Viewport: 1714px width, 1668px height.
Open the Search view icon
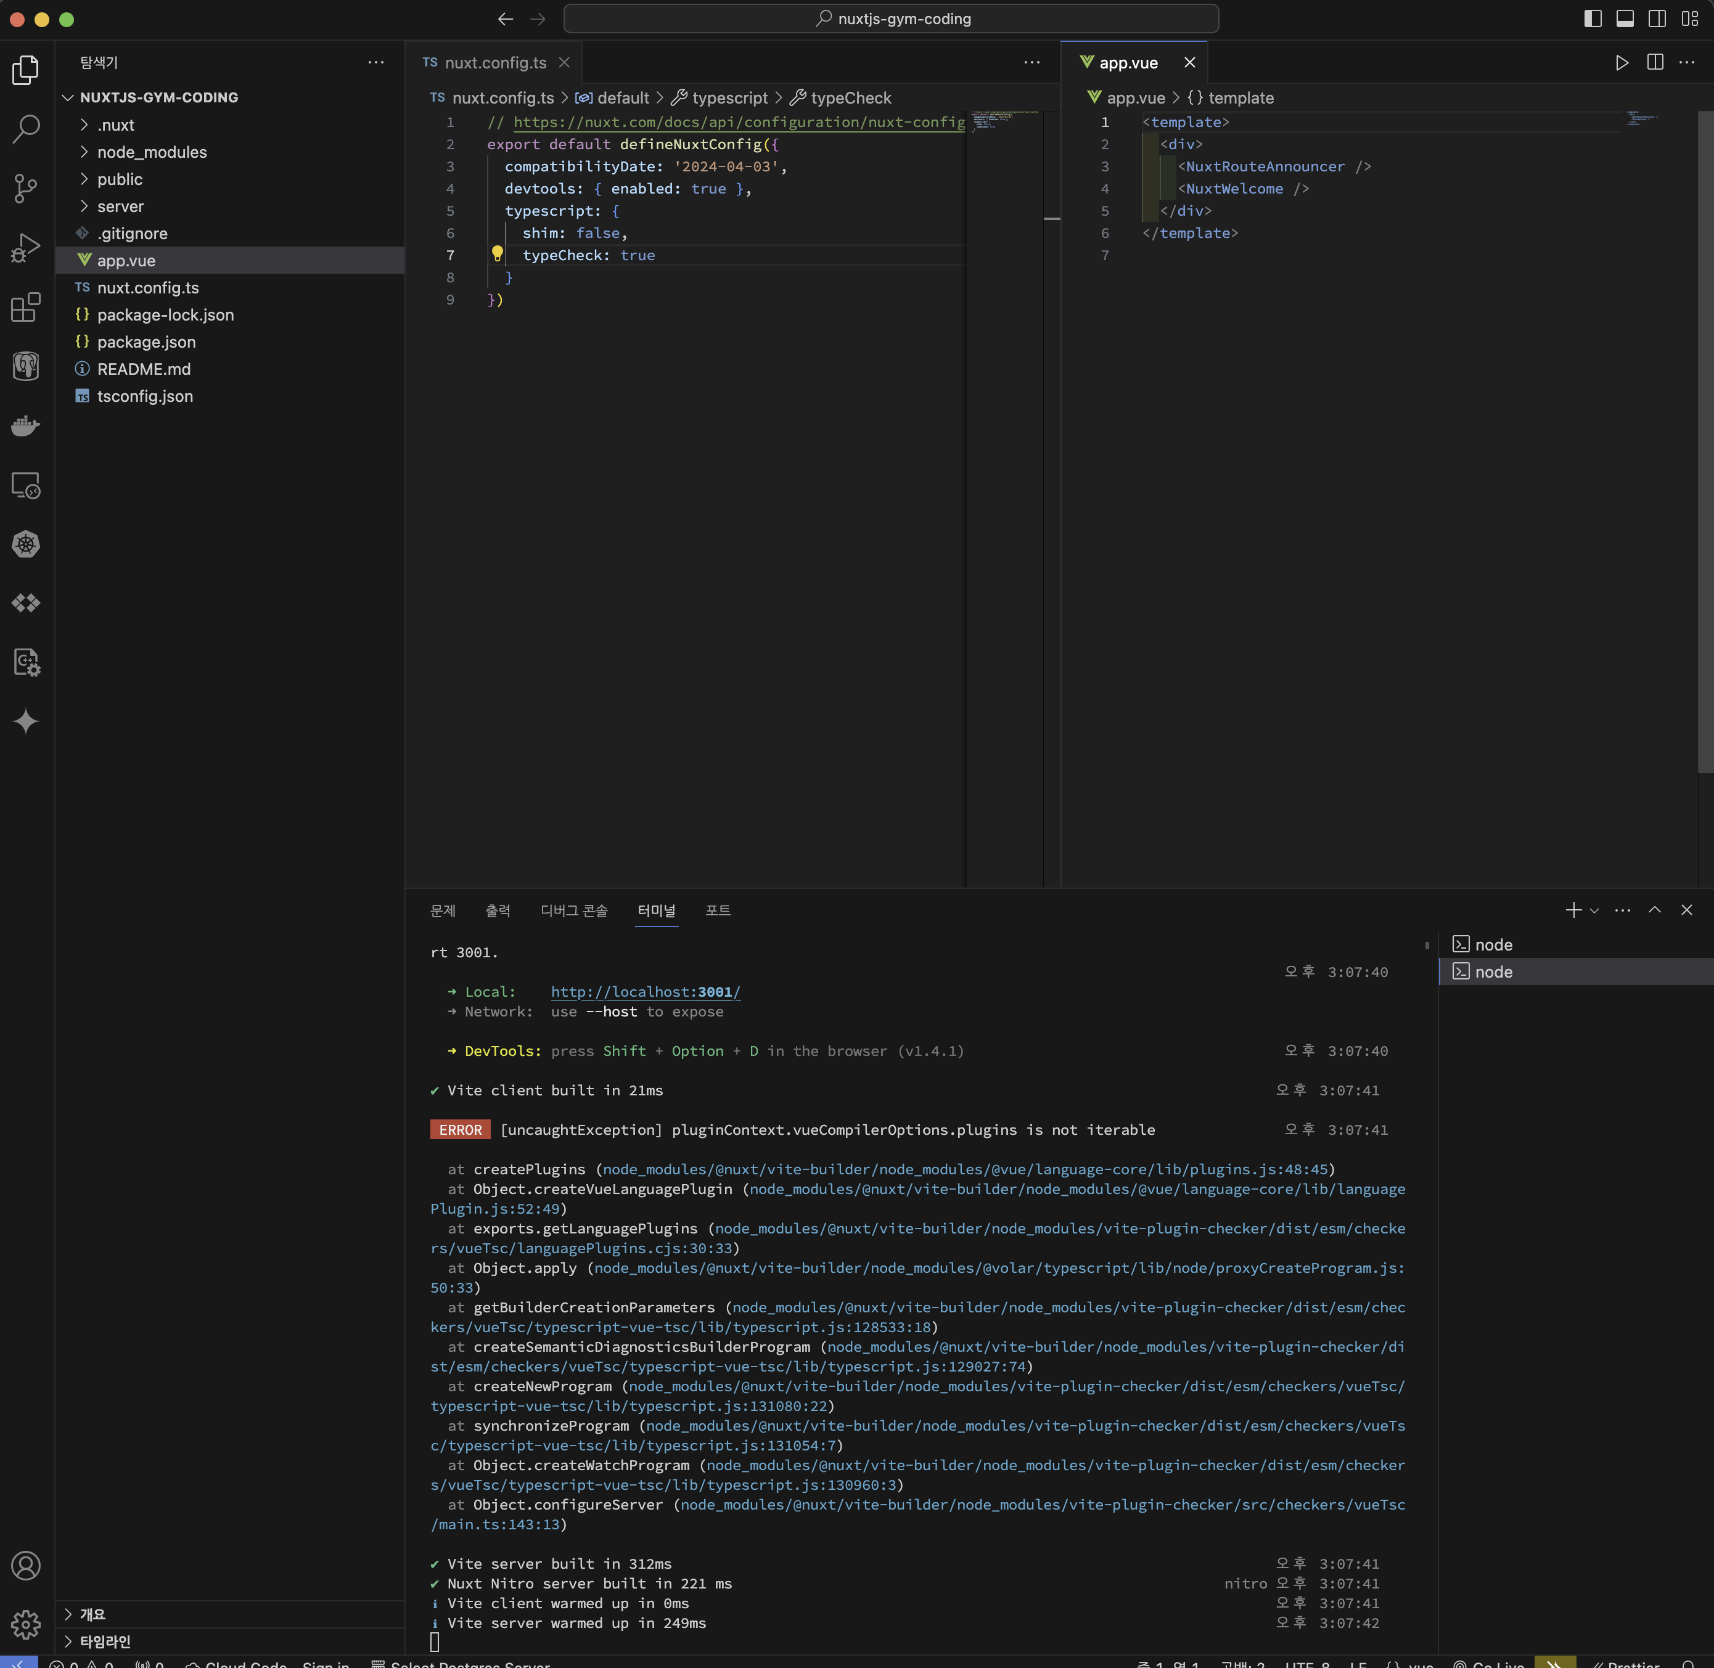pos(27,129)
